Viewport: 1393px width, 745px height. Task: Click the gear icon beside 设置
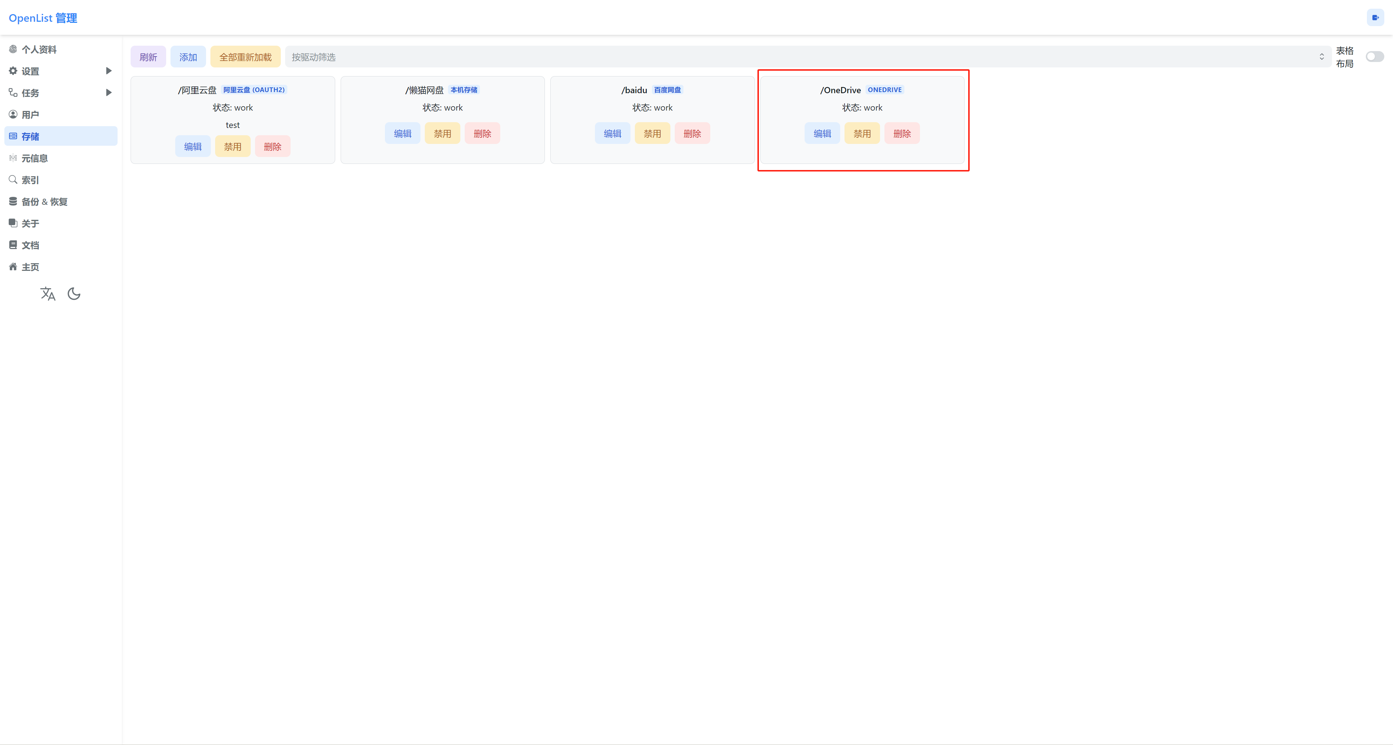pyautogui.click(x=13, y=71)
